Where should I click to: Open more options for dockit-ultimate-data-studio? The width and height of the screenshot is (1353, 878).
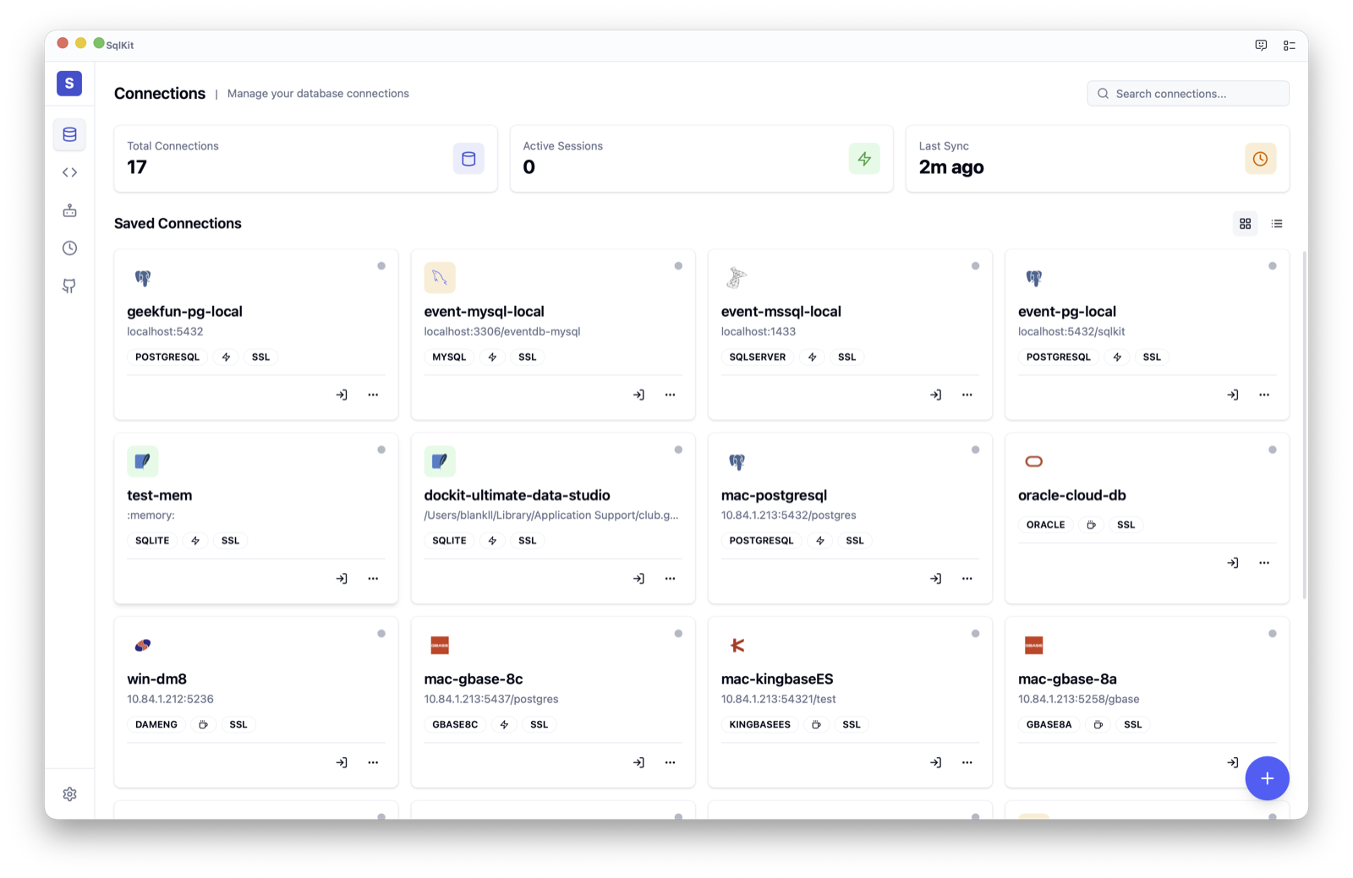(x=670, y=579)
